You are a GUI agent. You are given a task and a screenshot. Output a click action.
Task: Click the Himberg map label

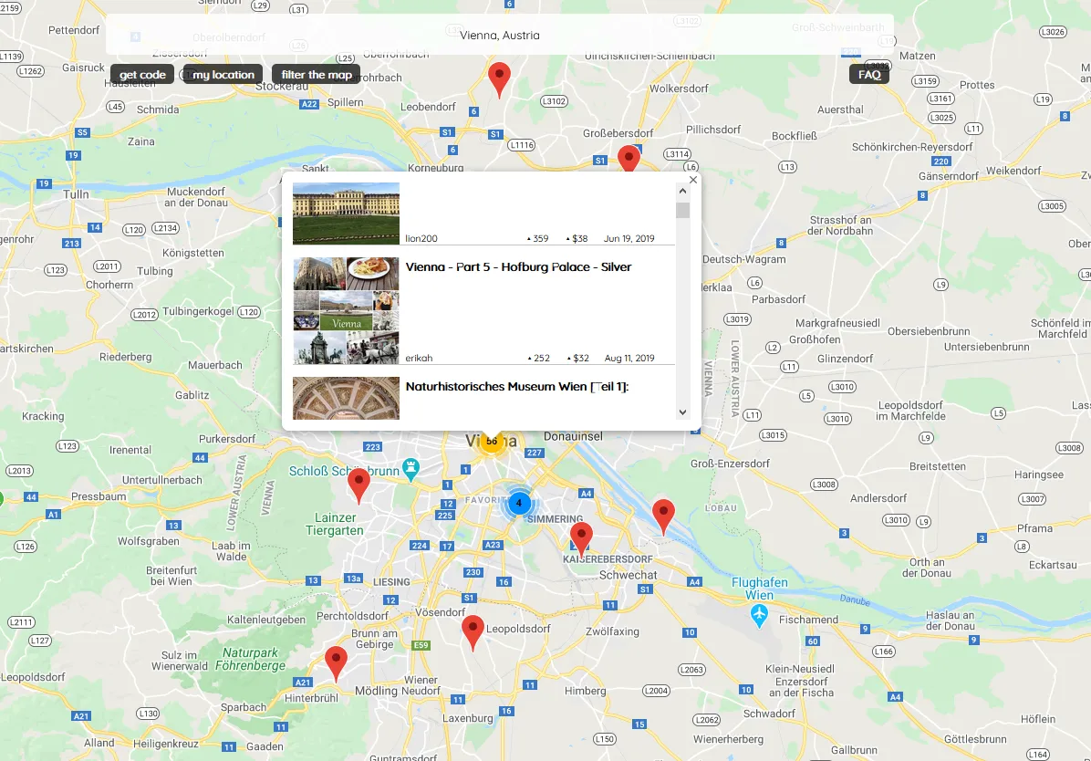(585, 691)
